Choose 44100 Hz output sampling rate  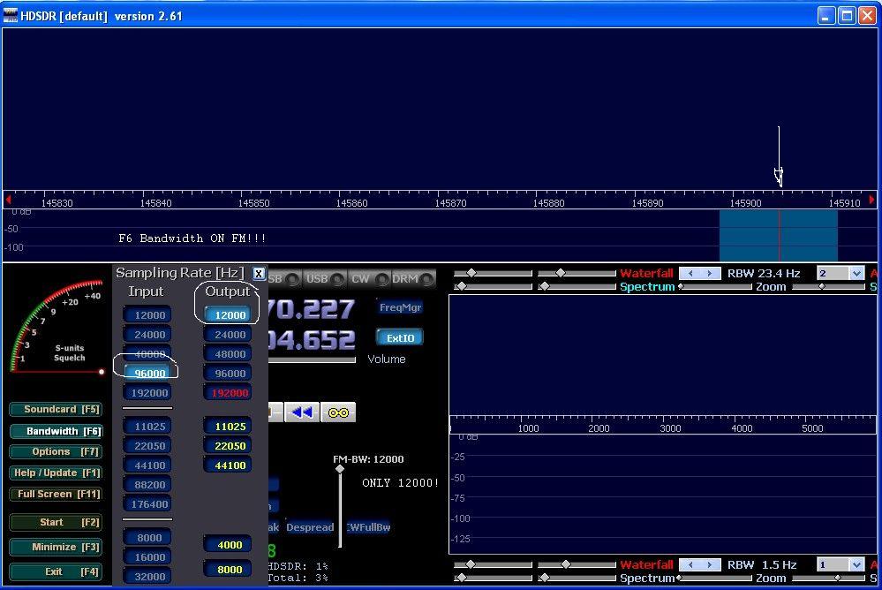pos(230,465)
